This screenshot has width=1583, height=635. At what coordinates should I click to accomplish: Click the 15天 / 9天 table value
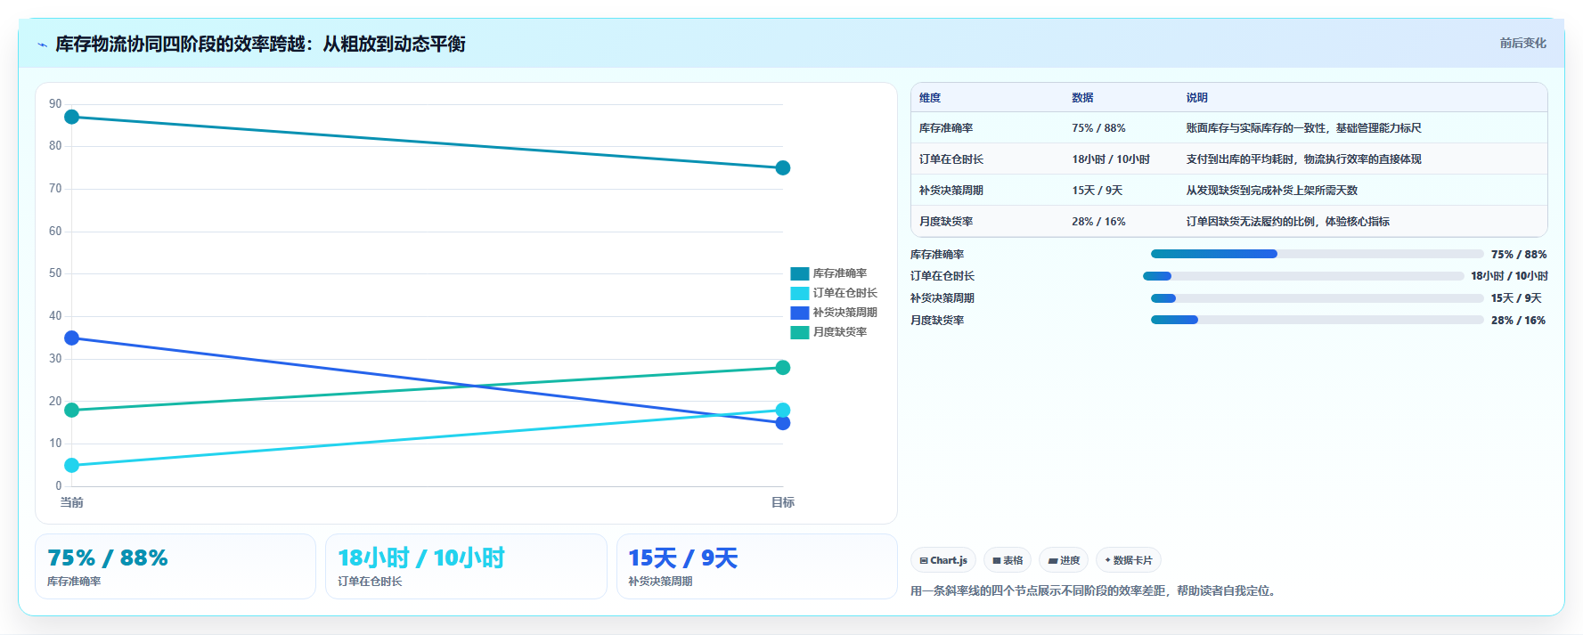pos(1097,191)
